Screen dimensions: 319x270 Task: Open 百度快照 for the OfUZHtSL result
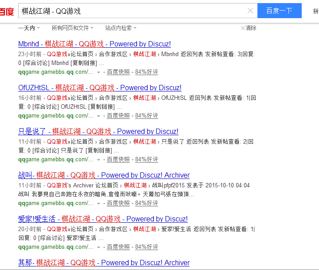(x=118, y=116)
